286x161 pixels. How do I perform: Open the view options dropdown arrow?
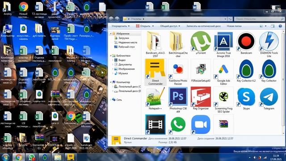pos(265,26)
